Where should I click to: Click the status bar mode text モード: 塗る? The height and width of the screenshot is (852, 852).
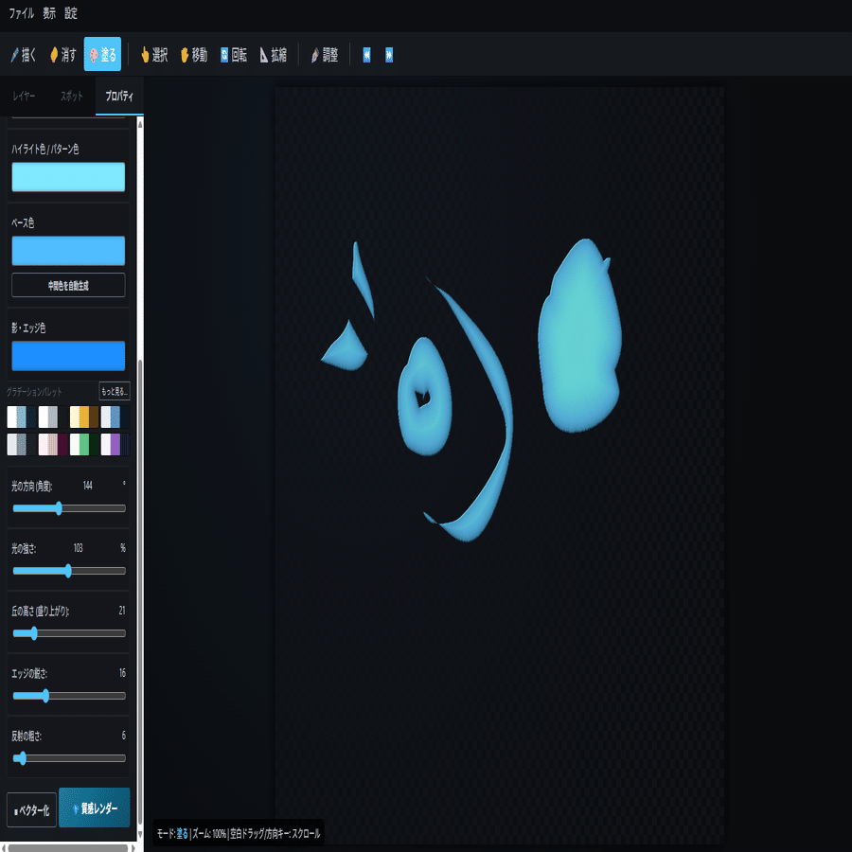click(172, 833)
